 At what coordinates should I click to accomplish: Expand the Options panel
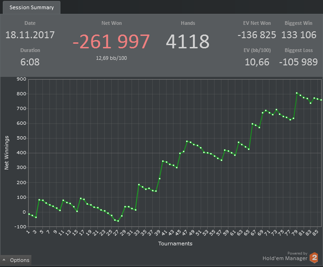tap(16, 260)
